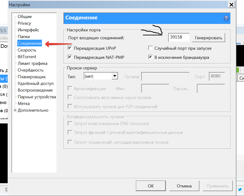The height and width of the screenshot is (196, 244).
Task: Toggle the Переадресация UPnP checkbox
Action: [x=70, y=48]
